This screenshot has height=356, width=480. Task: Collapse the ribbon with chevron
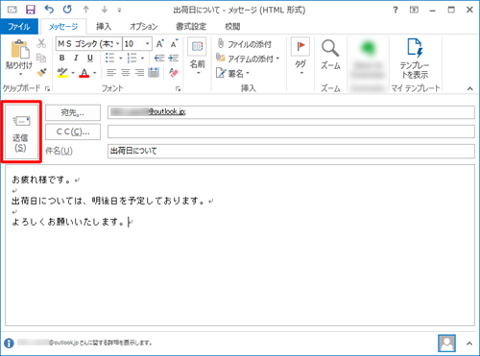tap(469, 88)
